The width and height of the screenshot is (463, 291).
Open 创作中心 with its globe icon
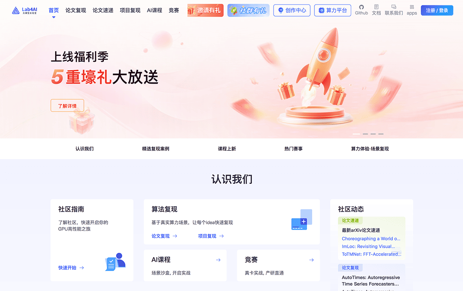coord(292,10)
